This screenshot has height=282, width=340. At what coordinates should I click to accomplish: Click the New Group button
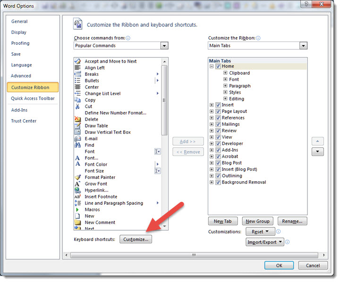click(258, 221)
